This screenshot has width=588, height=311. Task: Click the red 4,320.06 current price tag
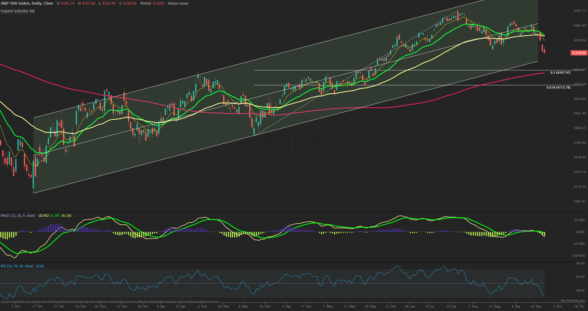click(579, 53)
